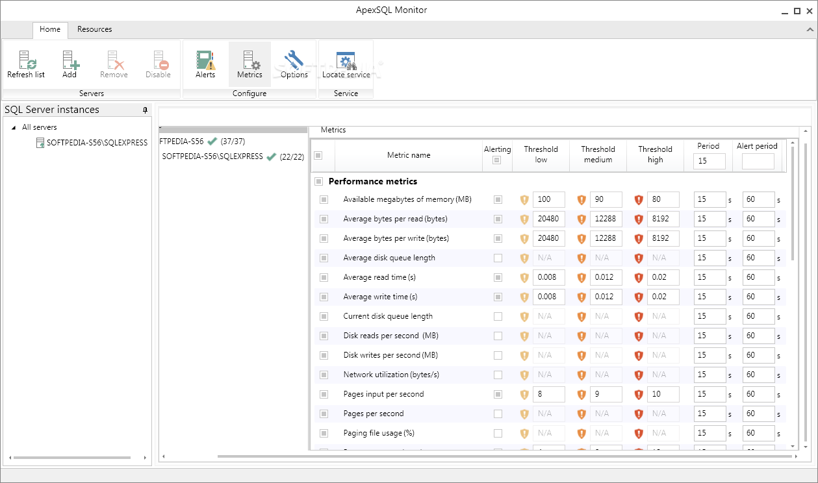Click high threshold shield for Average bytes per write
Viewport: 818px width, 483px height.
tap(639, 239)
